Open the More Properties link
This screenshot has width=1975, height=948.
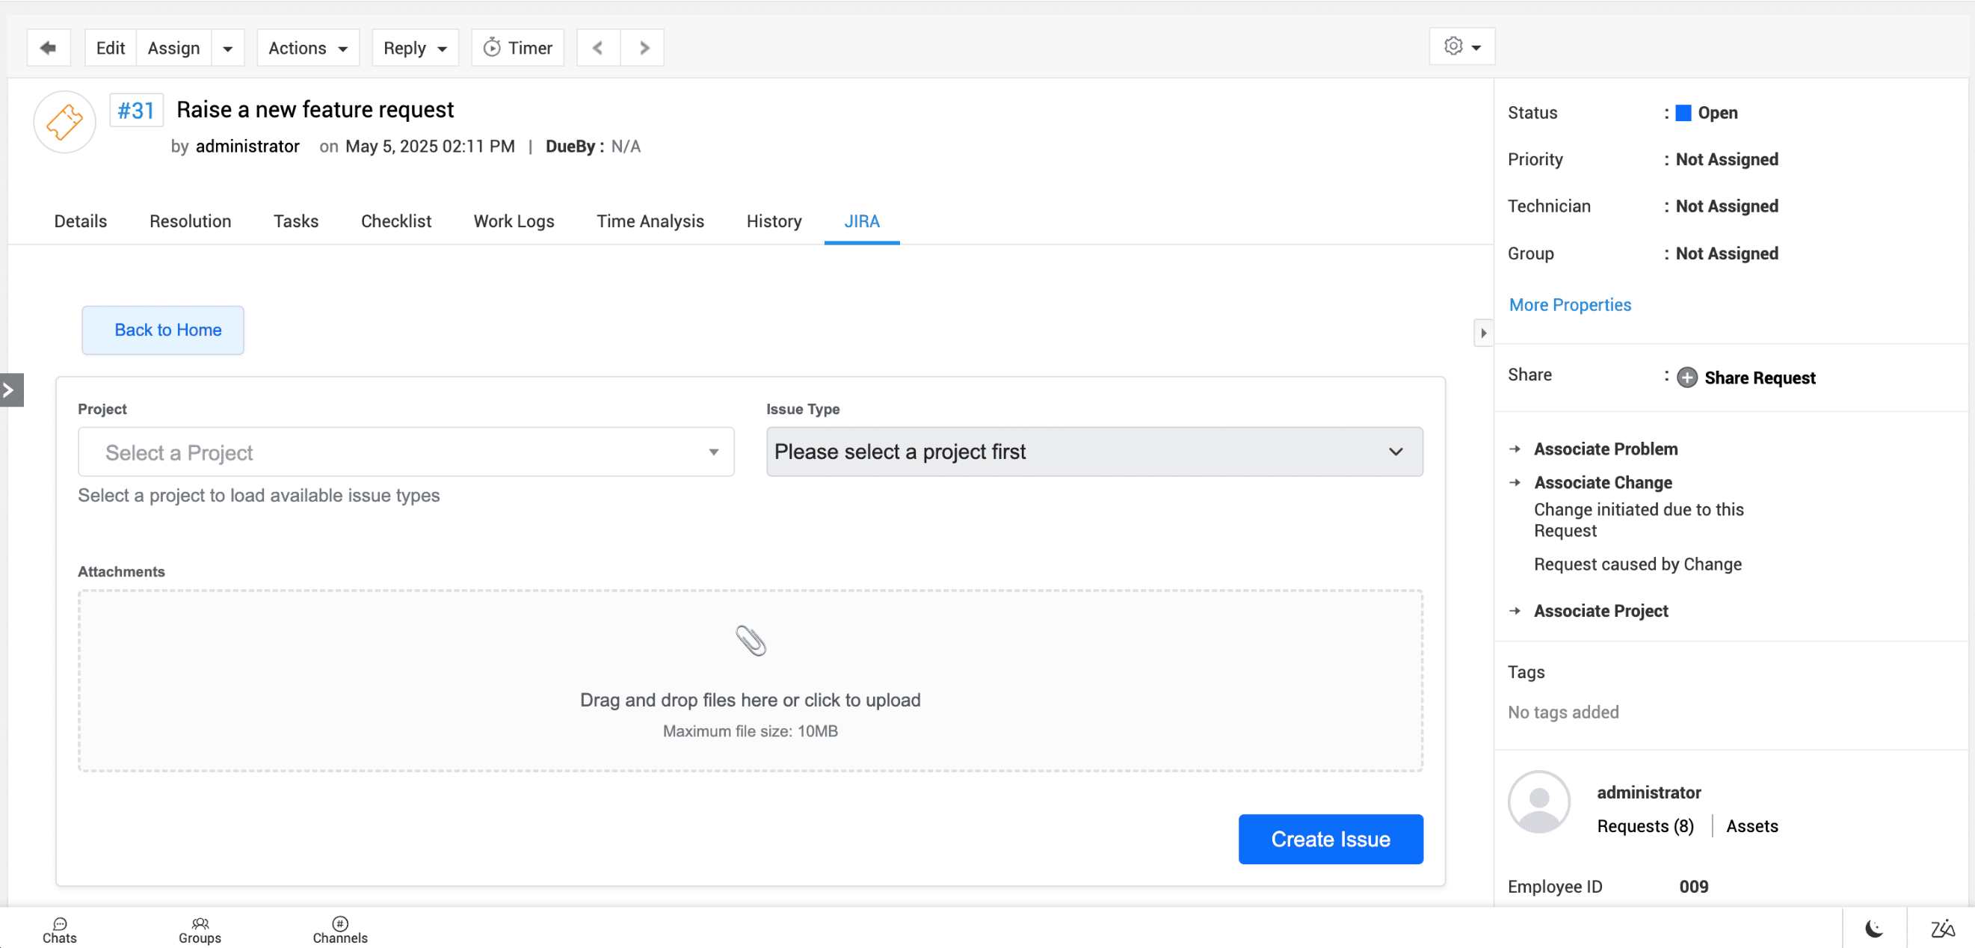click(x=1569, y=304)
